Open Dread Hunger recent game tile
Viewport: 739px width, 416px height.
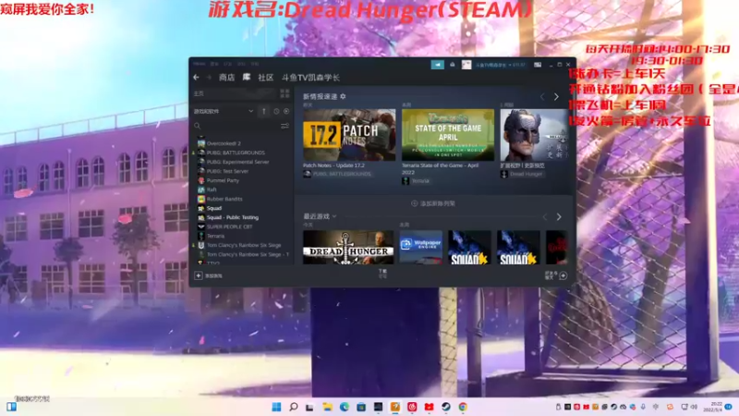(x=348, y=247)
